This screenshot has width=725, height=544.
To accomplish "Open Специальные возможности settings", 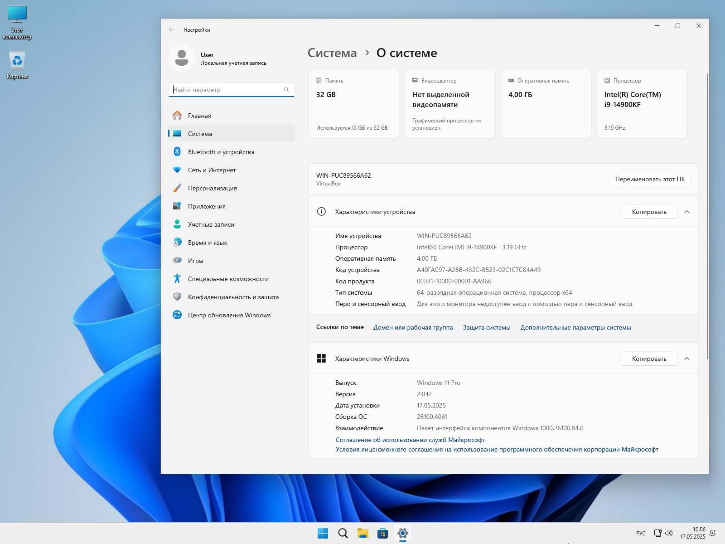I will click(232, 278).
